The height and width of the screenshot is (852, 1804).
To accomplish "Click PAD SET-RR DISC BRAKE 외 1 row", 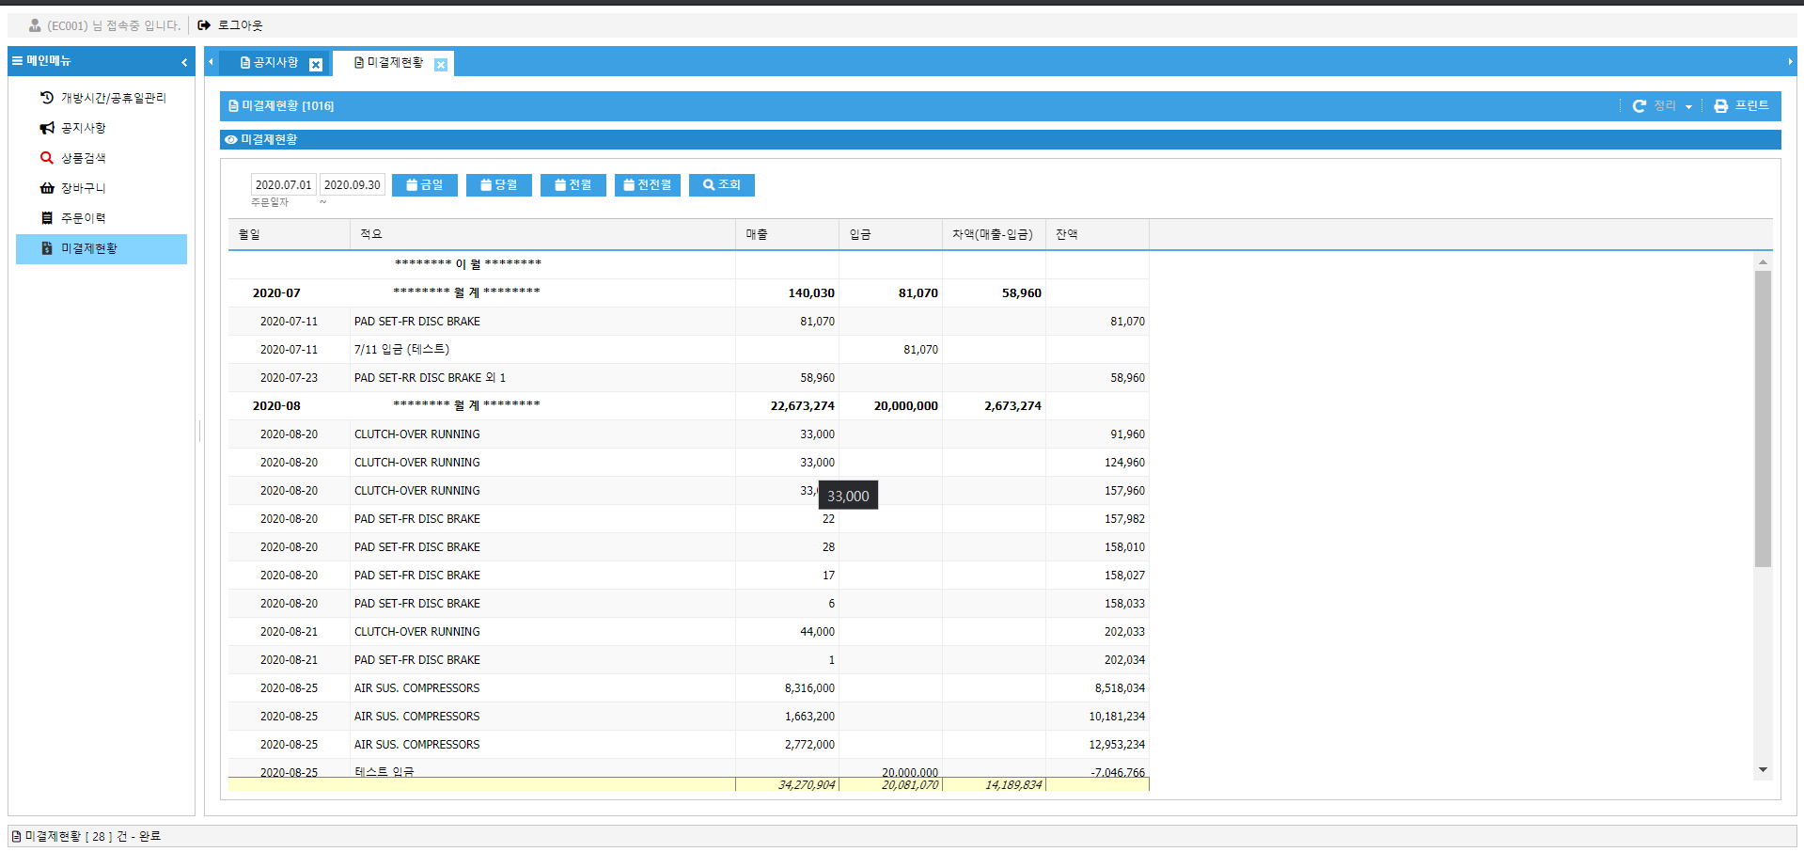I will [688, 378].
